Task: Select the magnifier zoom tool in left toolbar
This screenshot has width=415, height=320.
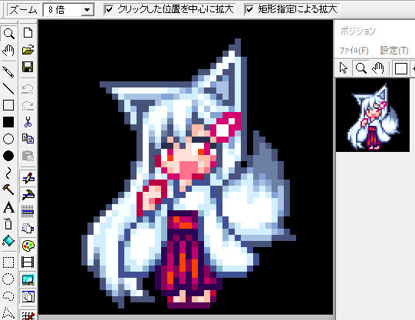Action: point(8,34)
